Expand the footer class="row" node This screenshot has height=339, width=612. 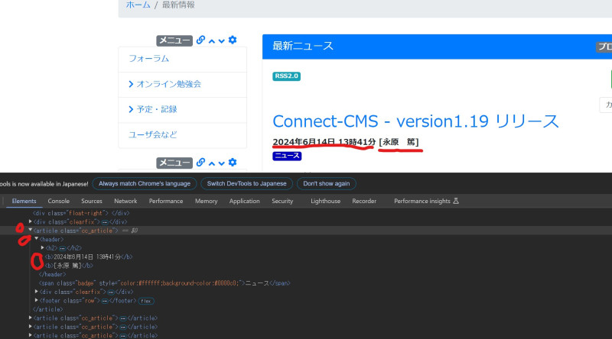[x=37, y=301]
